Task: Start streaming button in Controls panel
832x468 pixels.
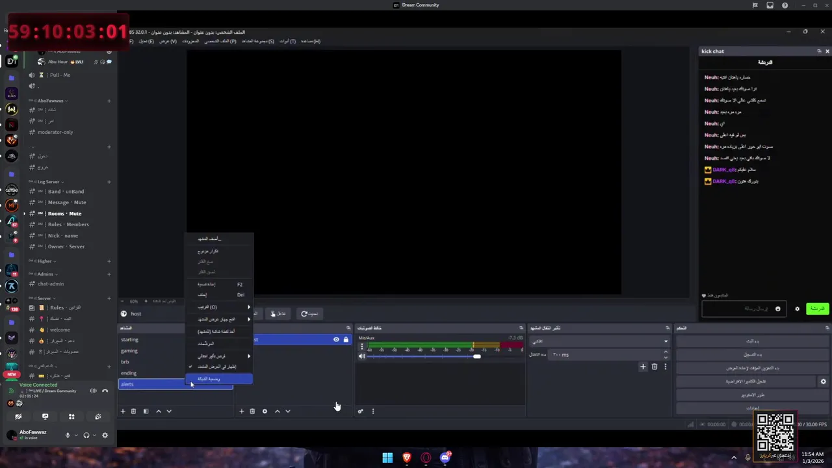Action: coord(752,341)
